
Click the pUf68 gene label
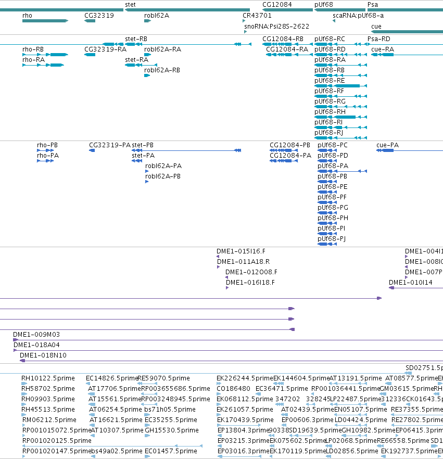coord(324,4)
